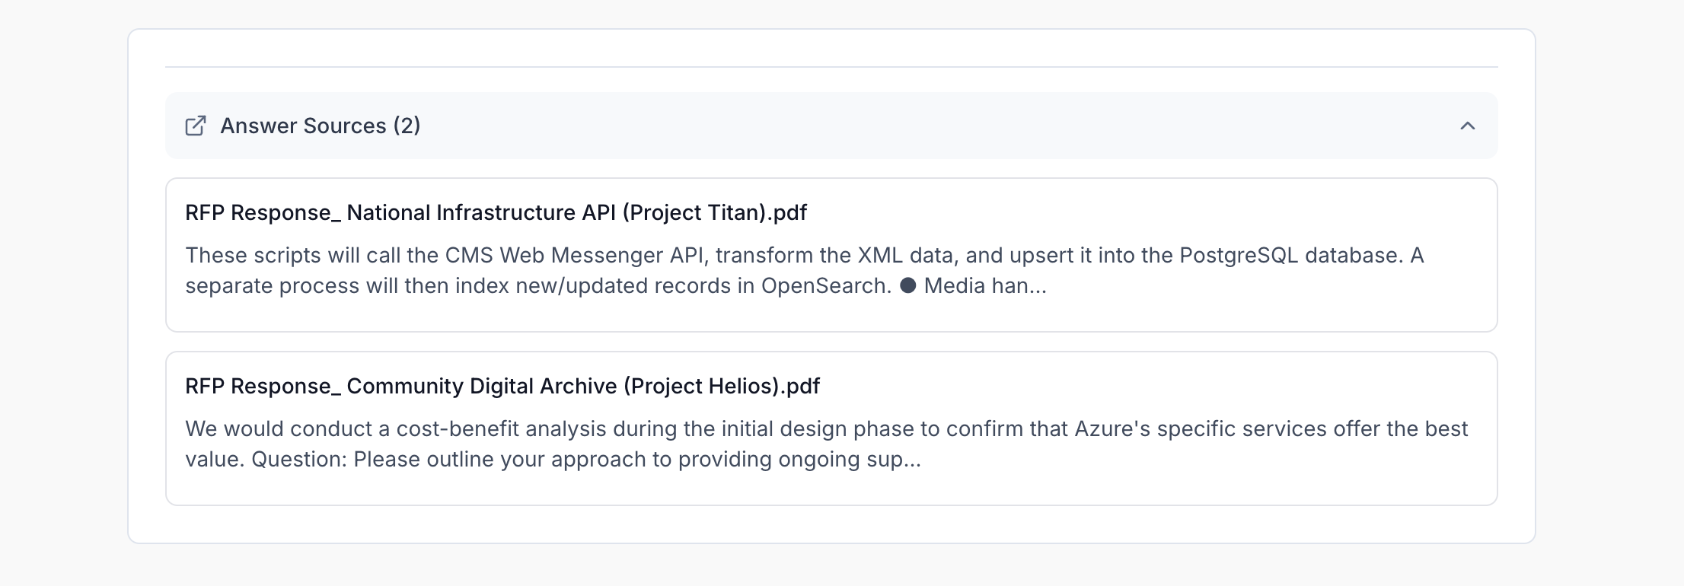The height and width of the screenshot is (586, 1684).
Task: Click the bullet dot icon before Media han...
Action: [x=907, y=285]
